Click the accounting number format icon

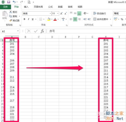[116, 19]
